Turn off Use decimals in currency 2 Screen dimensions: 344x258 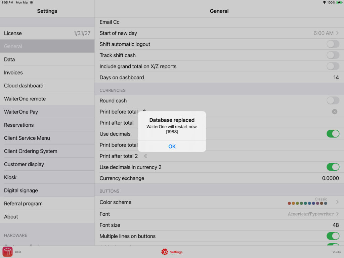[333, 167]
